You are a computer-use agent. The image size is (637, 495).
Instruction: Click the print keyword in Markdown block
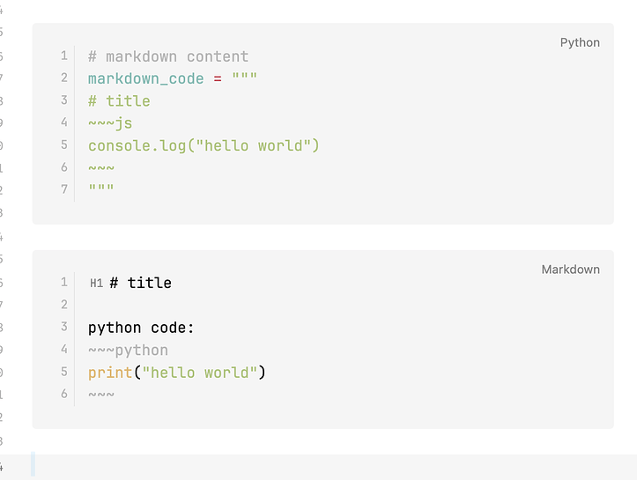click(110, 373)
